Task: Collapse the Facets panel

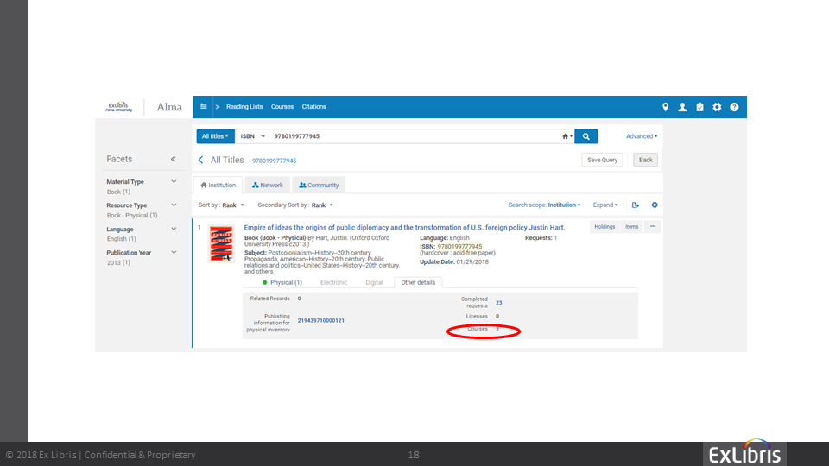Action: tap(173, 160)
